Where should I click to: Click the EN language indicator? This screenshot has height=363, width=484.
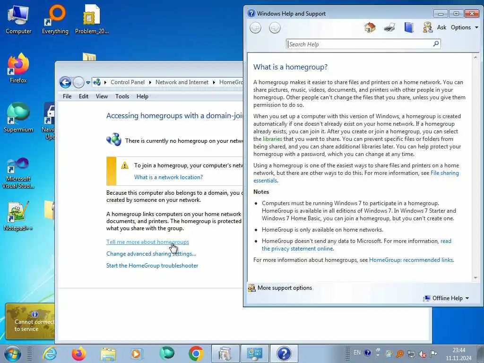point(357,353)
